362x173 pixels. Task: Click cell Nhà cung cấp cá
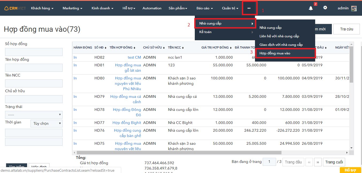click(x=182, y=96)
